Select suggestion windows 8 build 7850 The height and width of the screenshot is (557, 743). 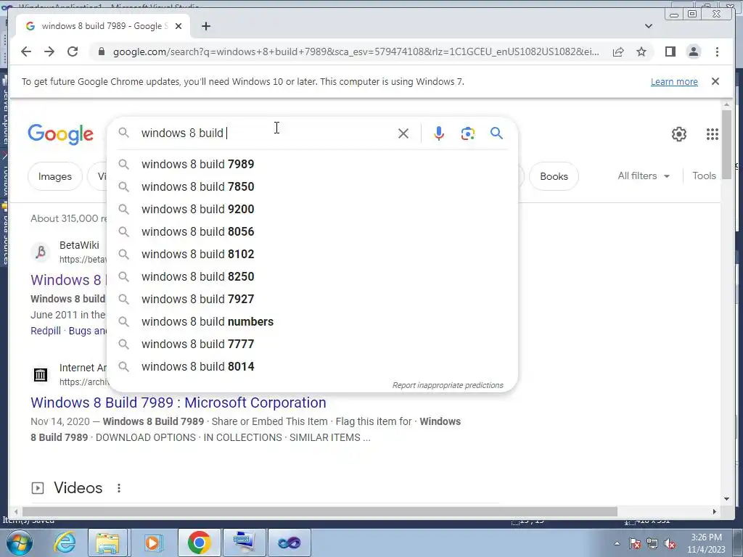[313, 186]
